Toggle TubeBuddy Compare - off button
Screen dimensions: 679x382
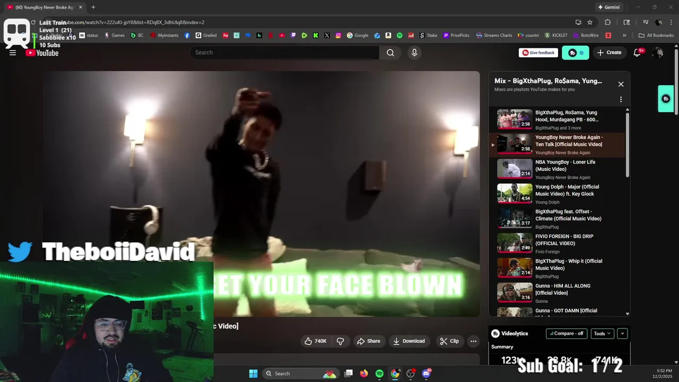tap(567, 334)
